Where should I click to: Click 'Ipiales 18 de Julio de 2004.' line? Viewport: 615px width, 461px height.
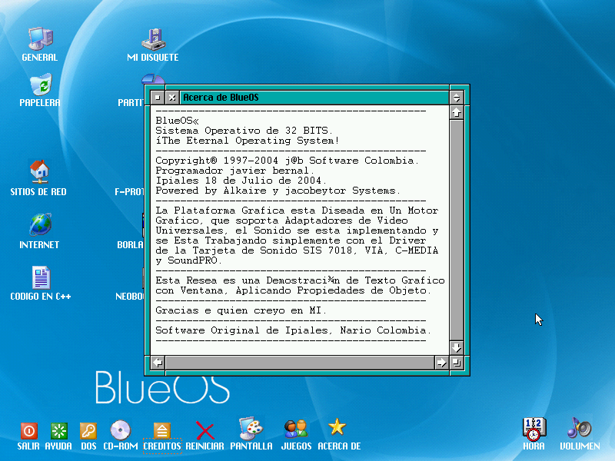[x=241, y=181]
